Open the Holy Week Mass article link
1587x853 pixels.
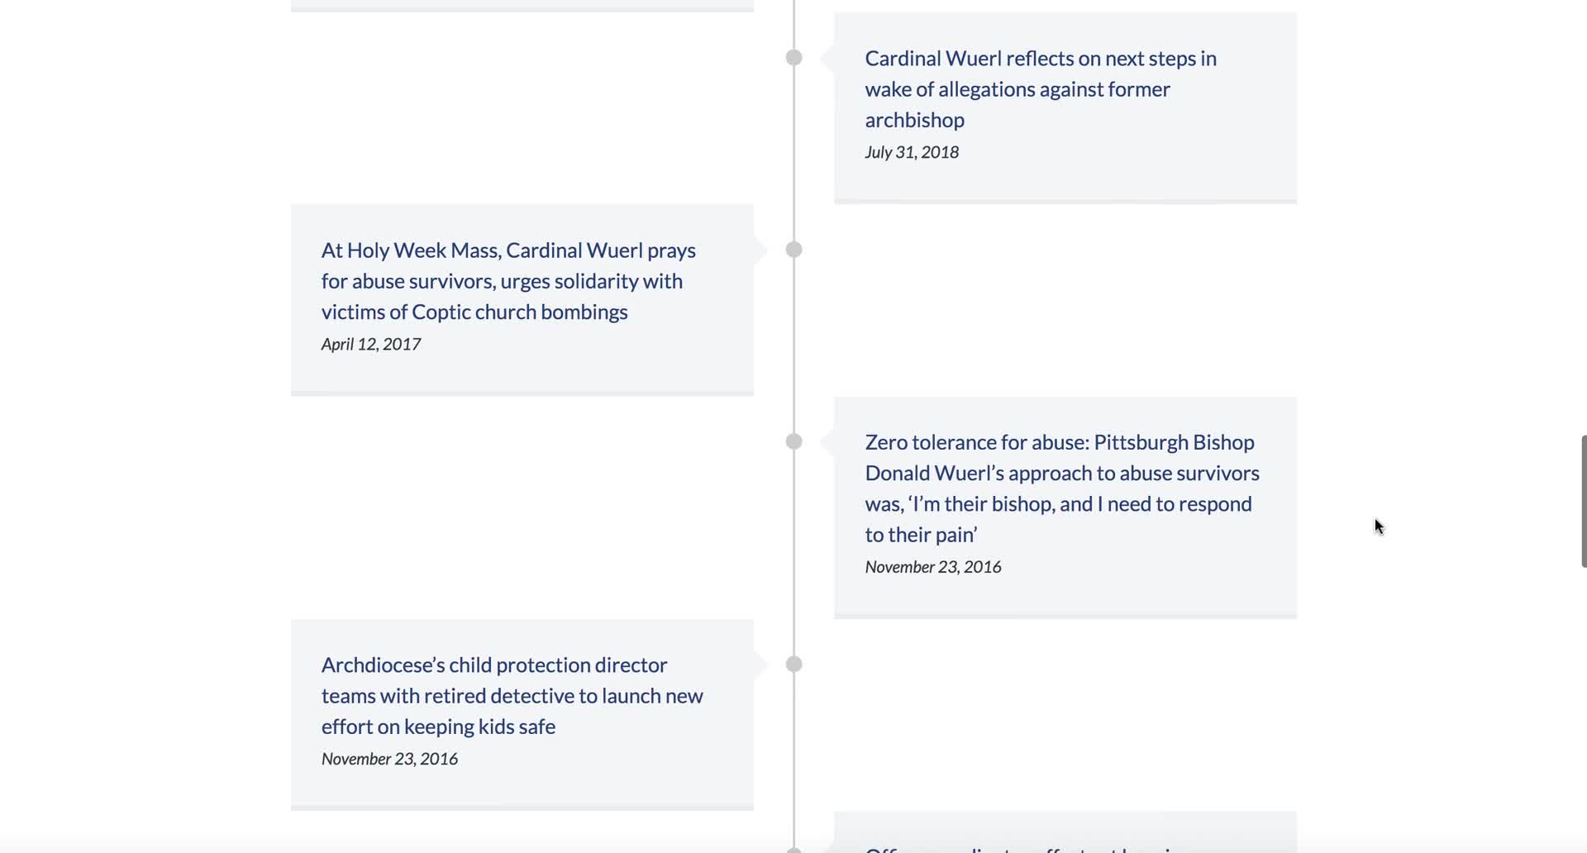(508, 281)
